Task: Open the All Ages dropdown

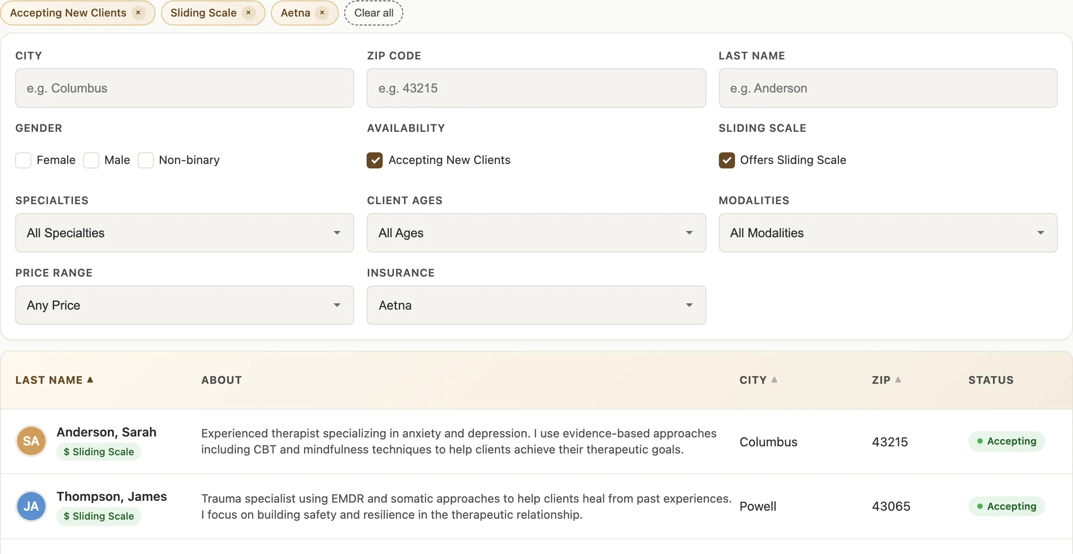Action: [x=536, y=233]
